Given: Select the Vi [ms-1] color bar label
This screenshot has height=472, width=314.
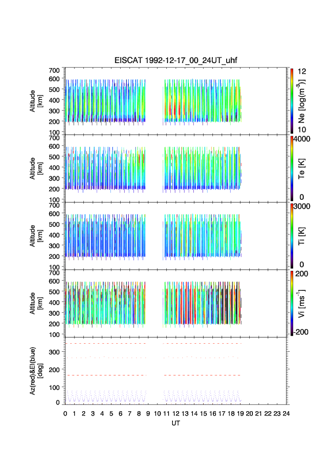Looking at the screenshot, I should pyautogui.click(x=302, y=303).
